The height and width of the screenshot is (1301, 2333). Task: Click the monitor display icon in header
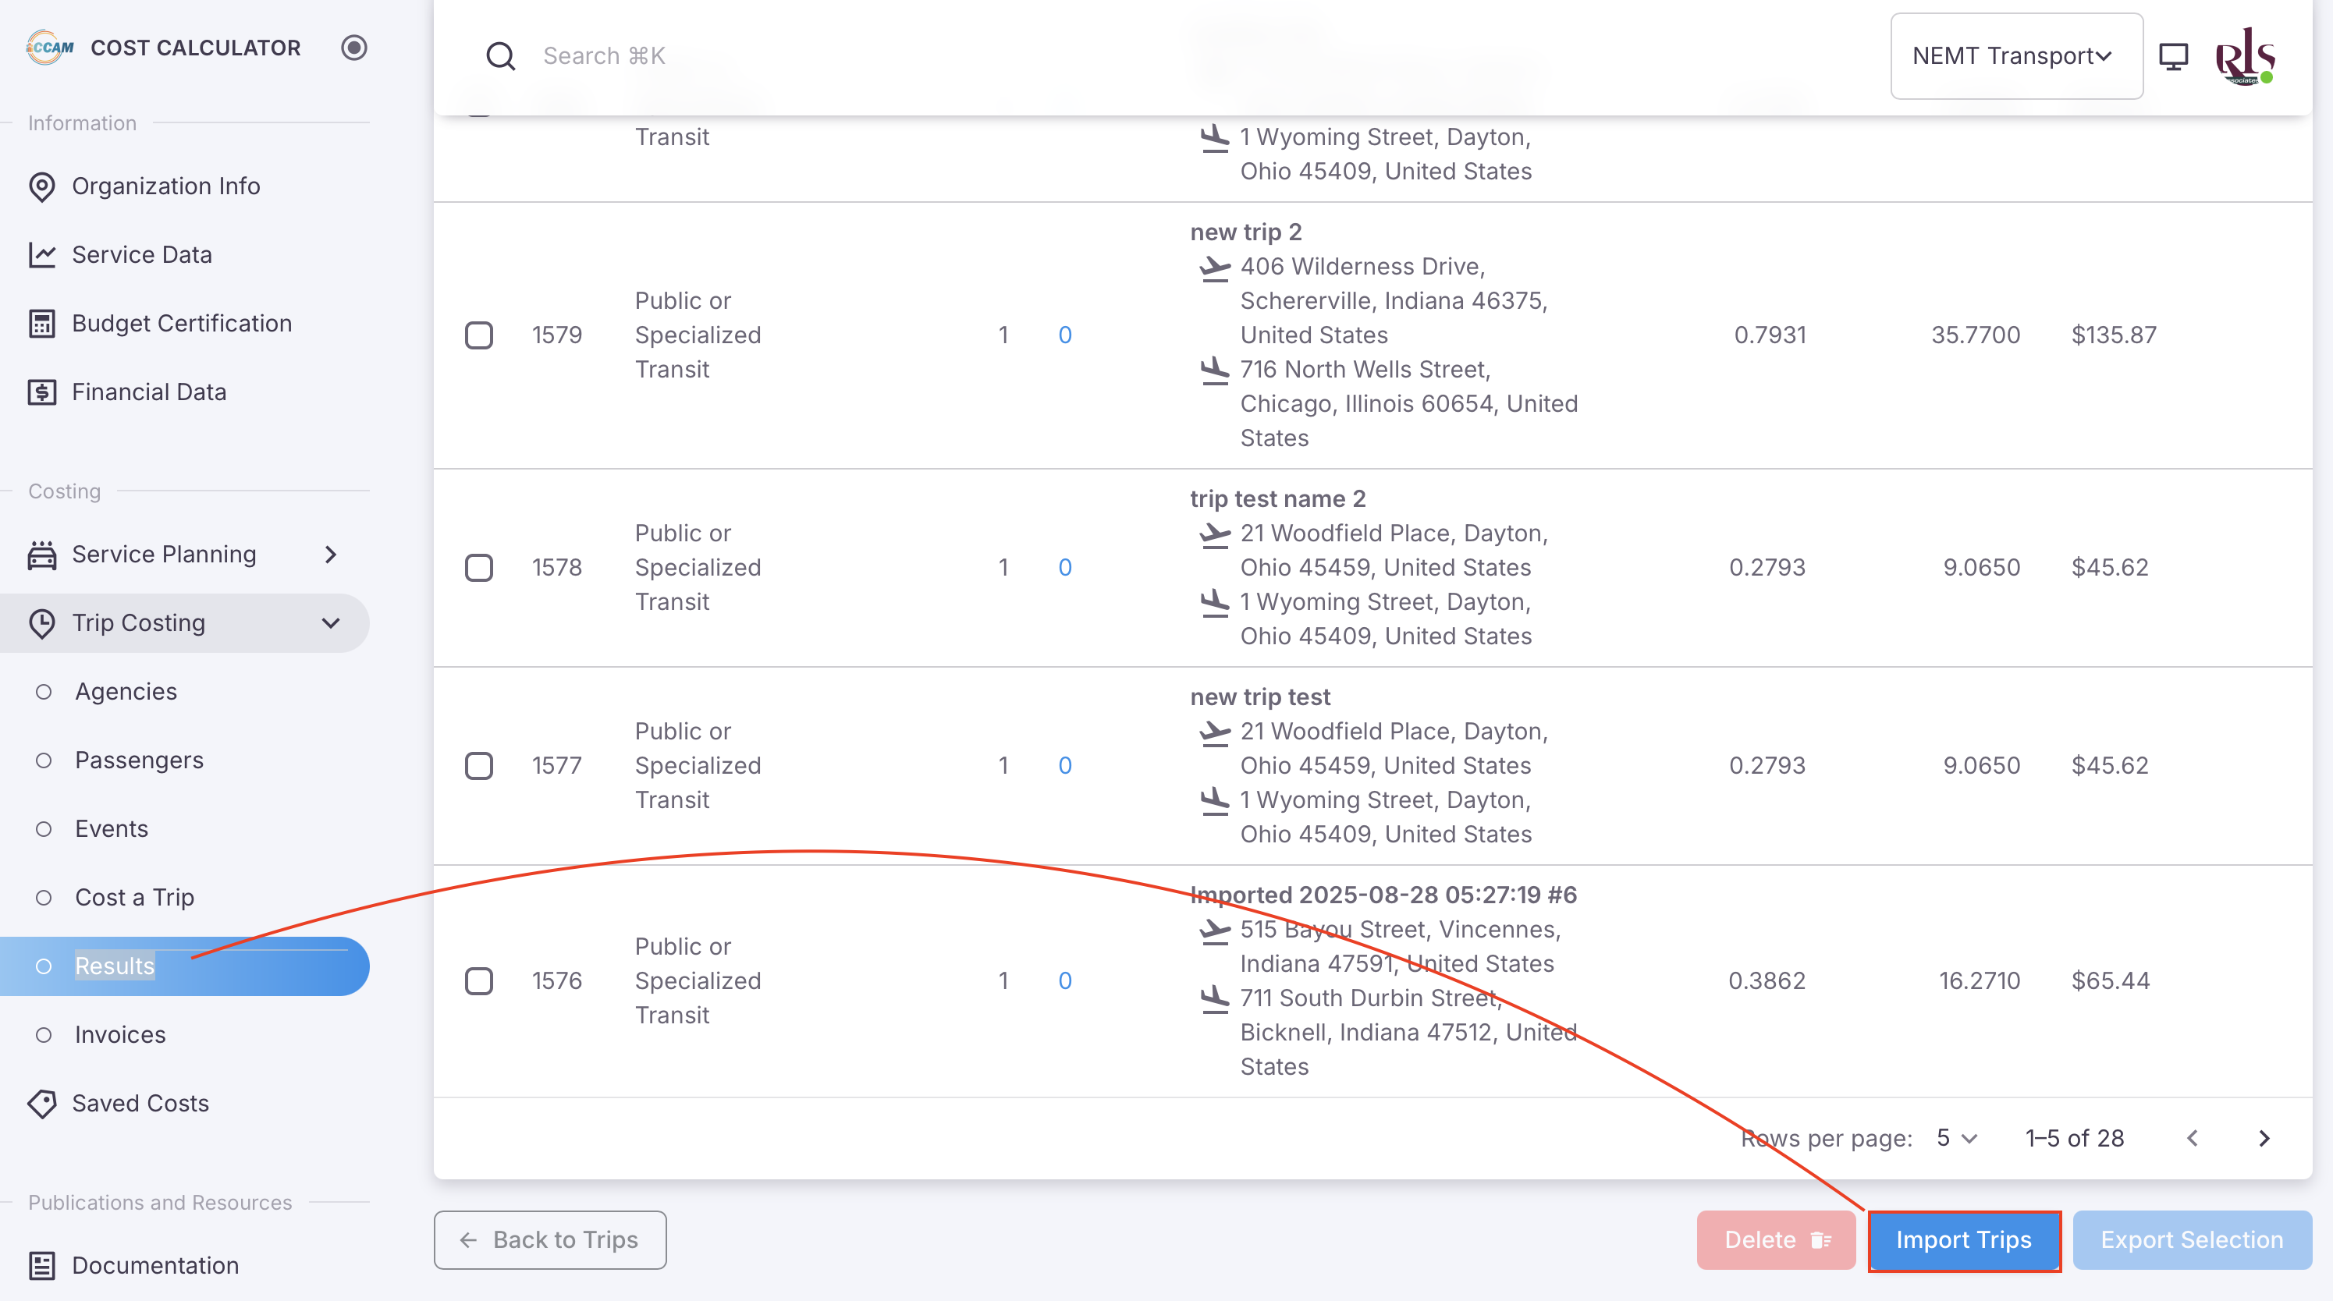pos(2173,56)
